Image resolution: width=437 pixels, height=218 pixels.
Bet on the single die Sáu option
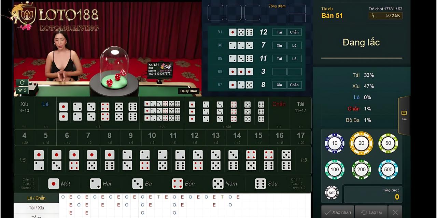267,184
